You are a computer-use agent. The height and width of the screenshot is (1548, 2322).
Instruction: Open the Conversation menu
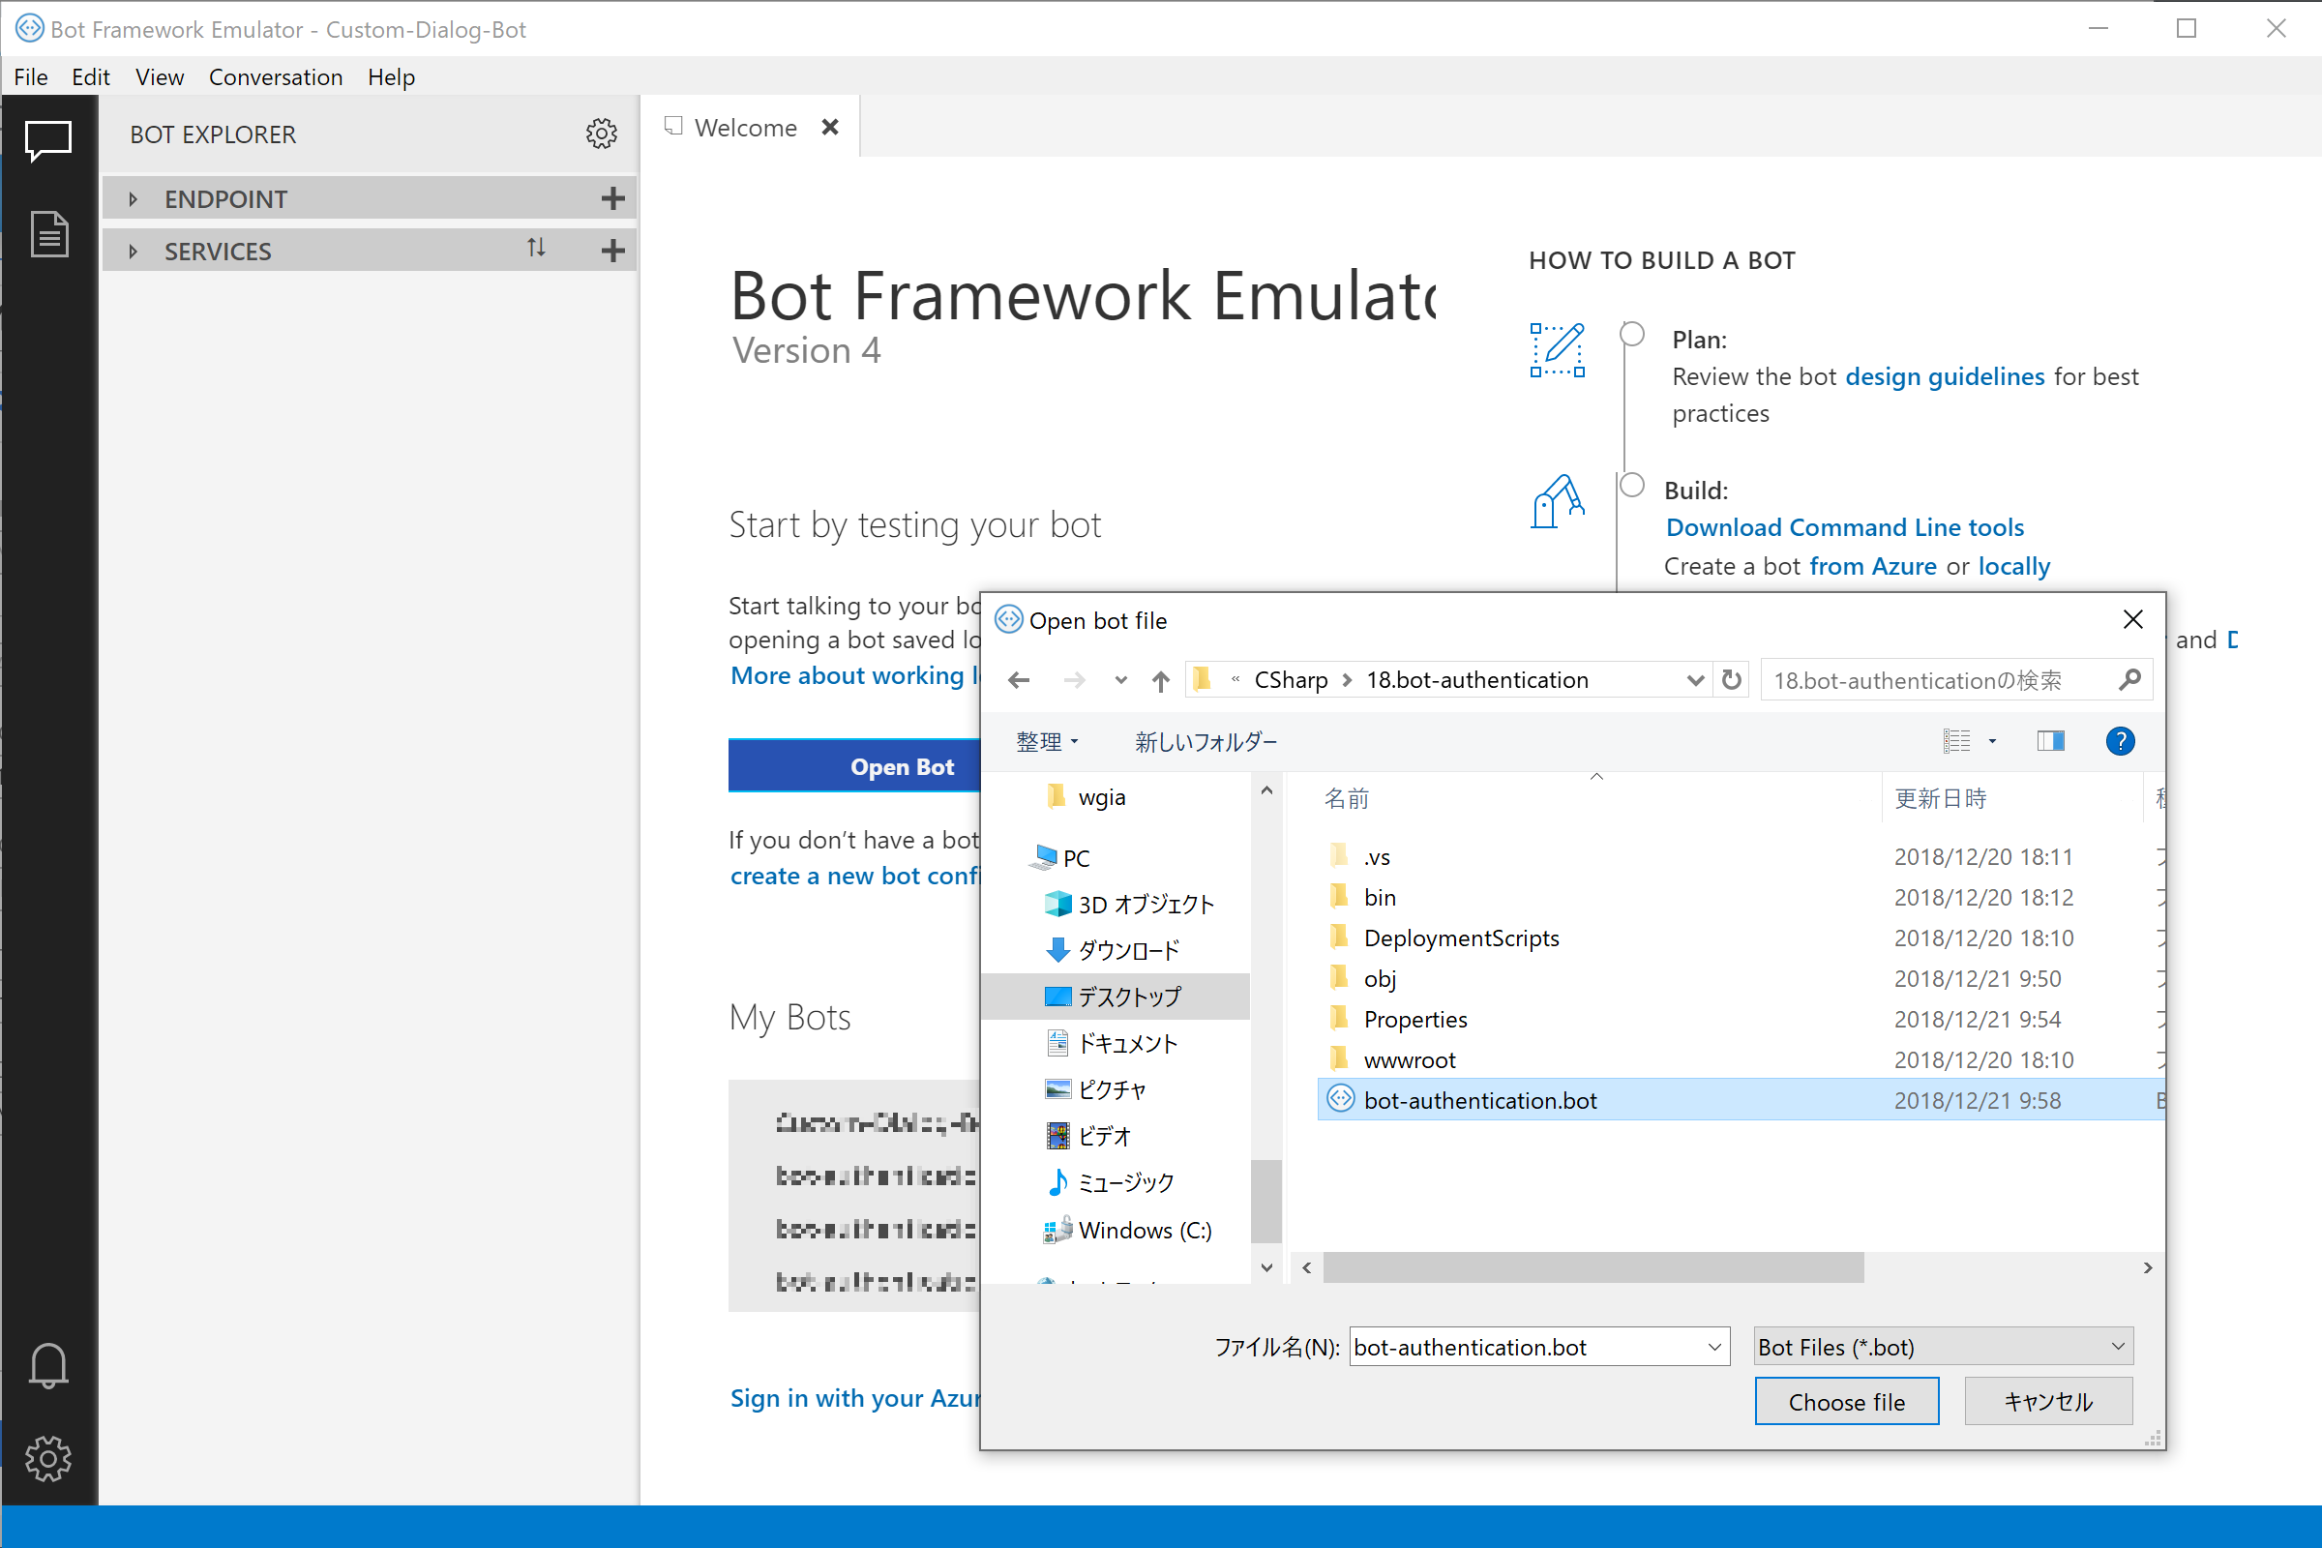pos(276,77)
